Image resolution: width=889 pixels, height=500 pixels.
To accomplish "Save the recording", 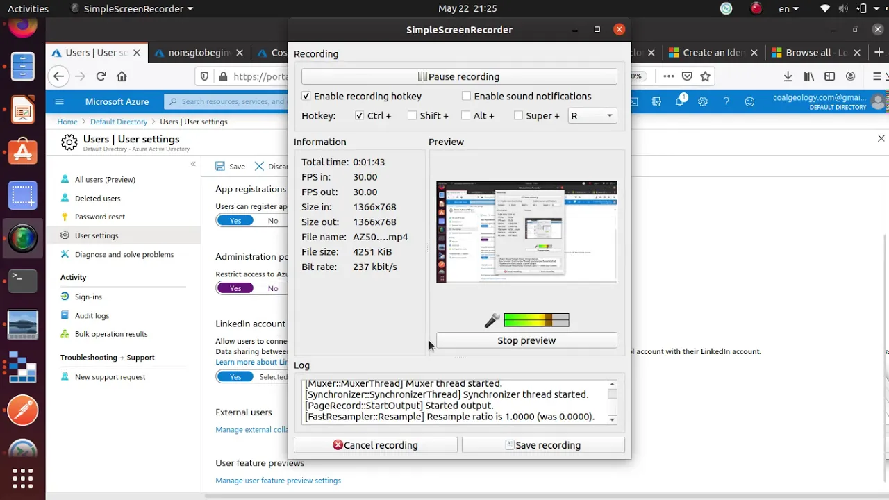I will pos(543,445).
